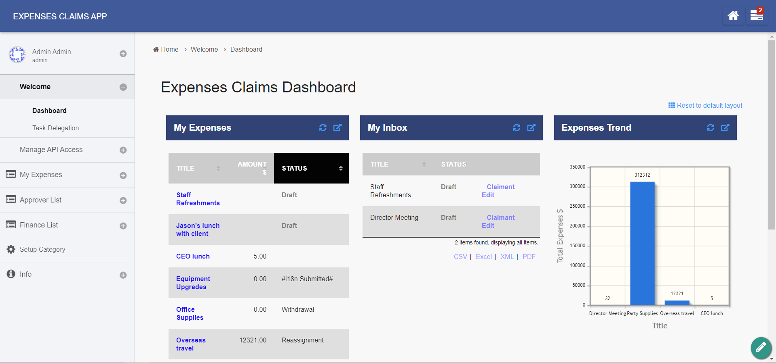Sort the My Expenses table by Status
776x363 pixels.
coord(341,168)
